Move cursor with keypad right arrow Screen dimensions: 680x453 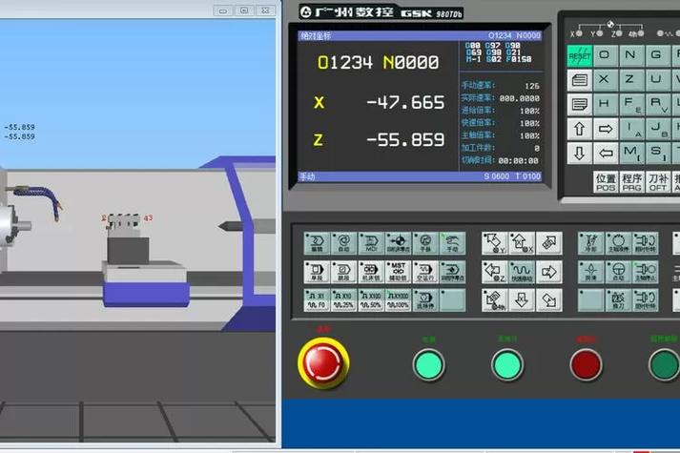pyautogui.click(x=606, y=129)
